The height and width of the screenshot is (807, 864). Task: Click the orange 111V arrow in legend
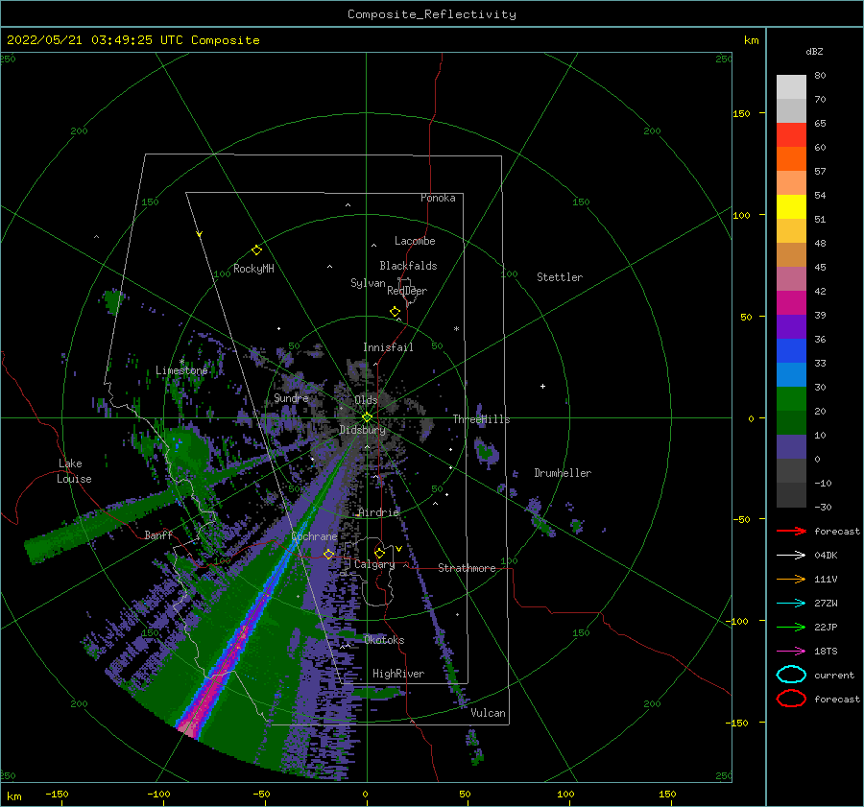(x=791, y=579)
